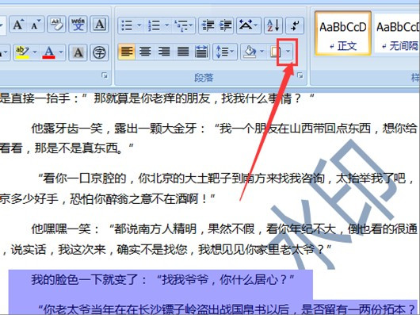Viewport: 420px width, 315px height.
Task: Apply the red font color
Action: tap(49, 52)
